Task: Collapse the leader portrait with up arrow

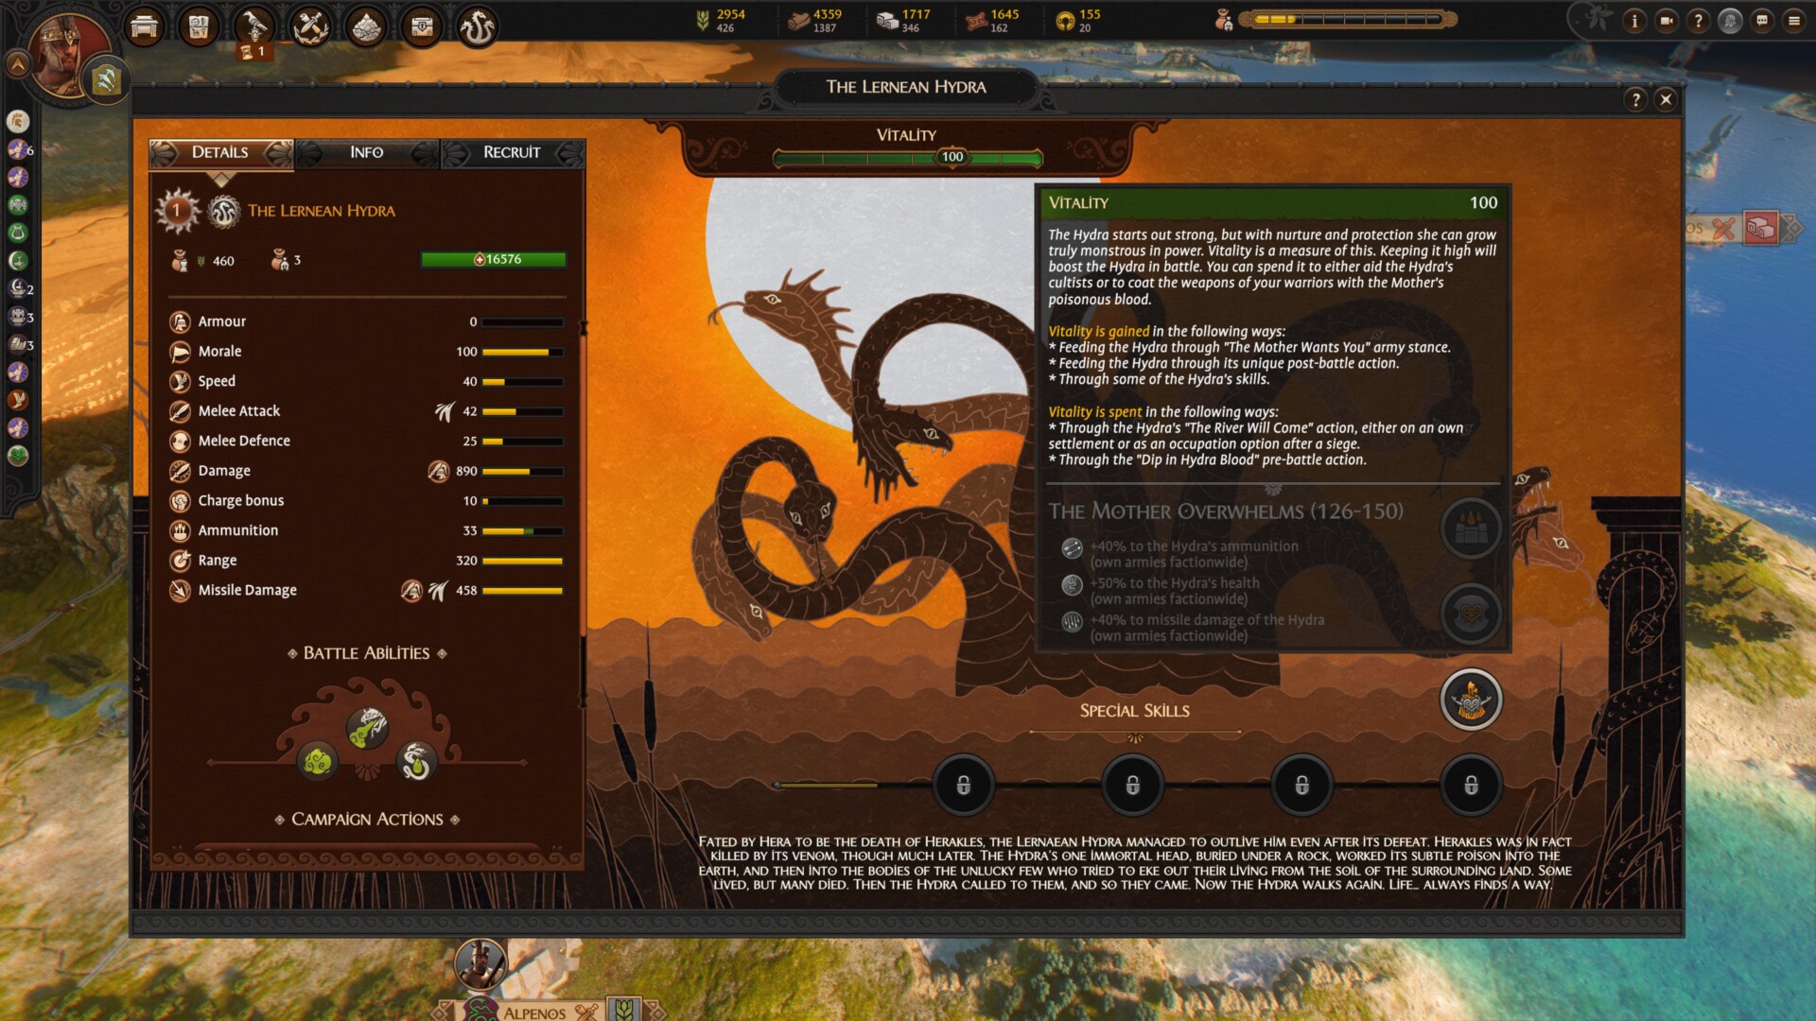Action: pyautogui.click(x=17, y=64)
